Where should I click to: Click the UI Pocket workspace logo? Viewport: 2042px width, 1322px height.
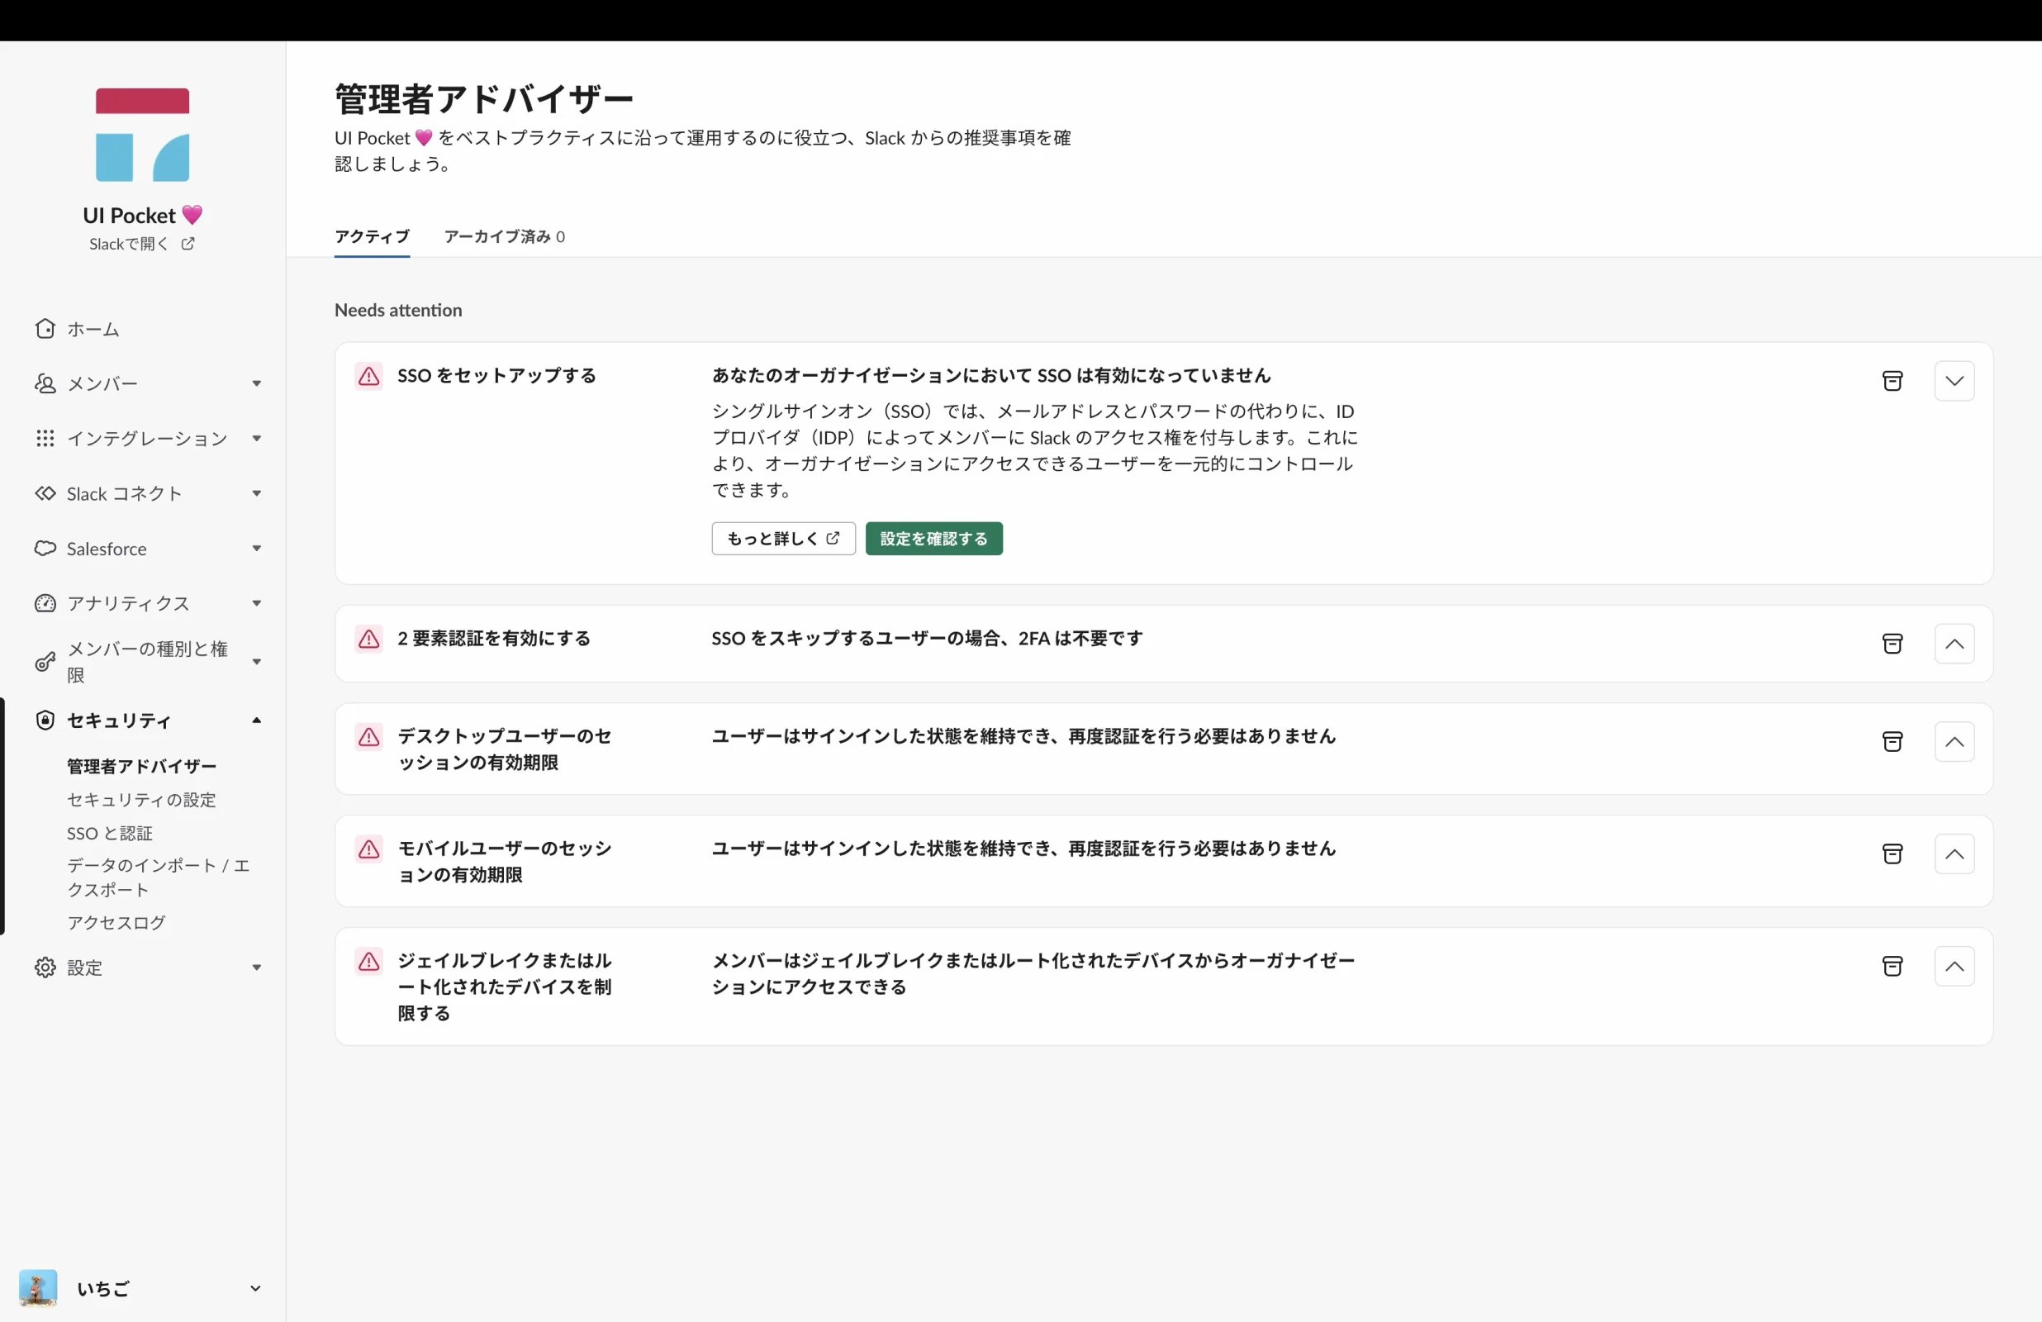coord(142,135)
